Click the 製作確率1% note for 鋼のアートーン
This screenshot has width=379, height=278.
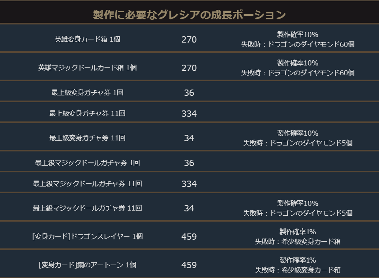coord(298,260)
